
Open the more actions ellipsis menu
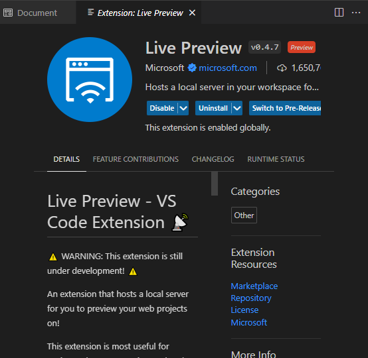click(x=356, y=13)
